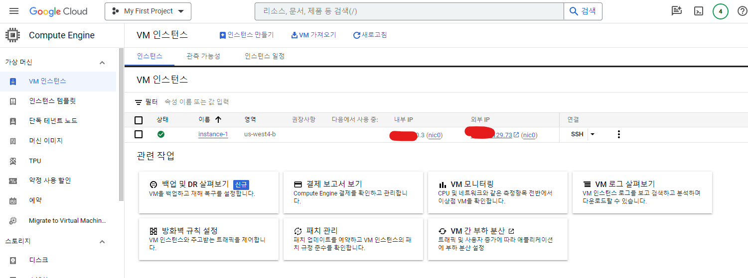Open the external IP nic0 link
Screen dimensions: 748x278
pyautogui.click(x=529, y=135)
